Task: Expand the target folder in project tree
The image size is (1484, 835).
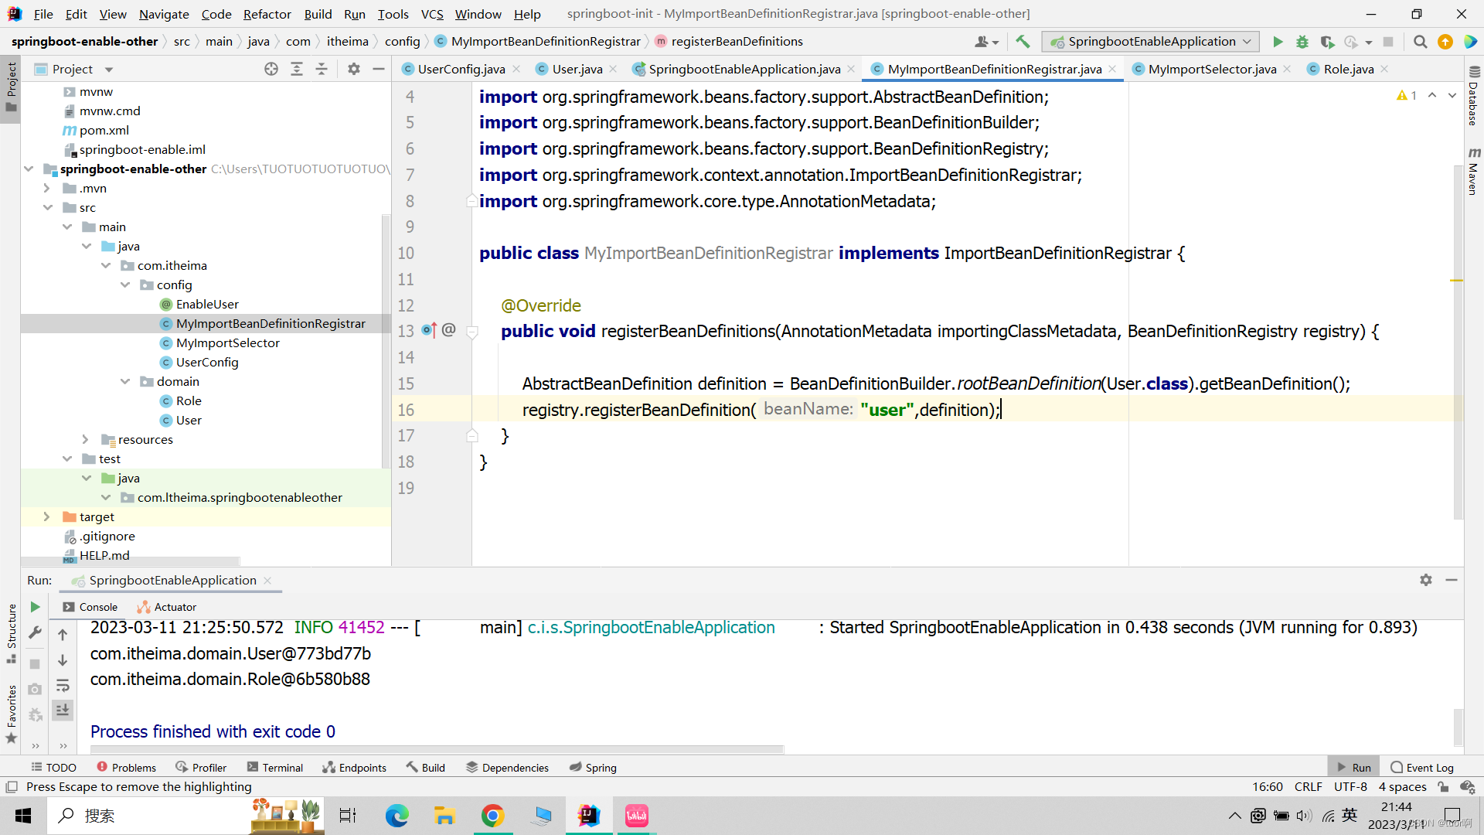Action: tap(46, 516)
